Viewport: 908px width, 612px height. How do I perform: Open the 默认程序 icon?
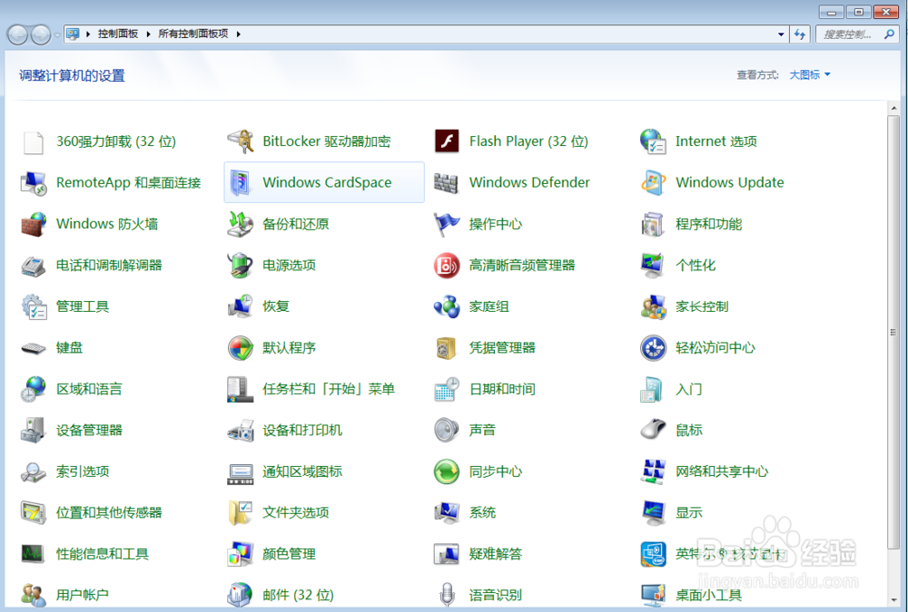pyautogui.click(x=240, y=347)
